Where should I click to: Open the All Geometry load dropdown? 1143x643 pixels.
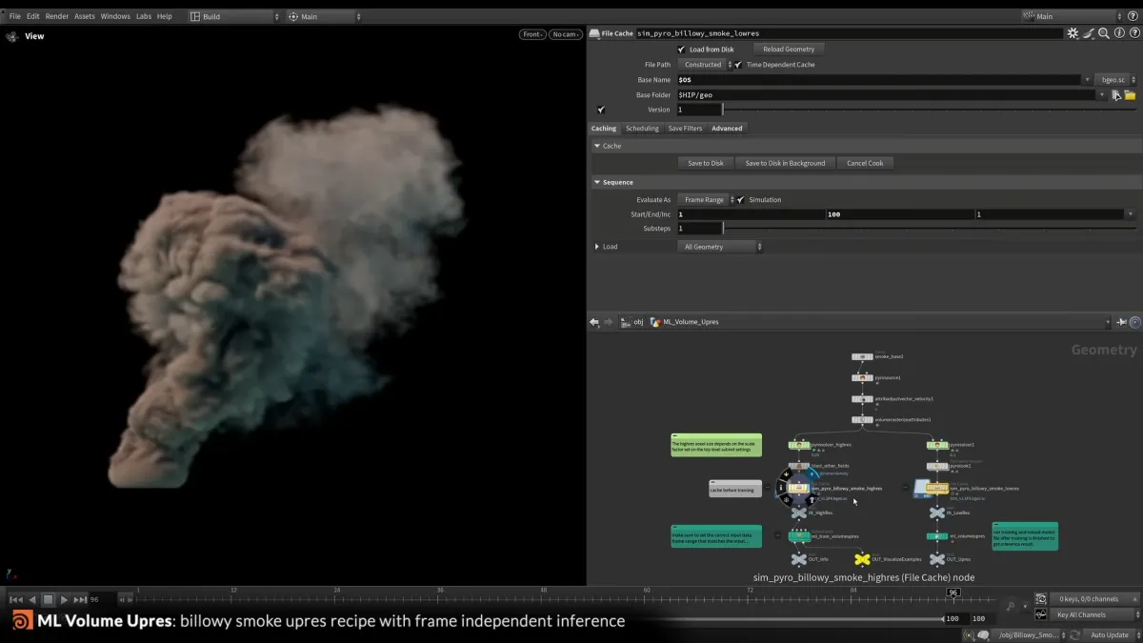(719, 246)
